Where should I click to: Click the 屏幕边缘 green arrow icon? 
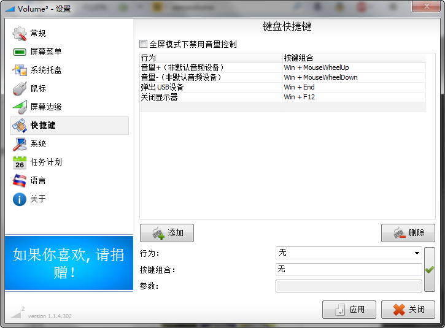pyautogui.click(x=19, y=107)
